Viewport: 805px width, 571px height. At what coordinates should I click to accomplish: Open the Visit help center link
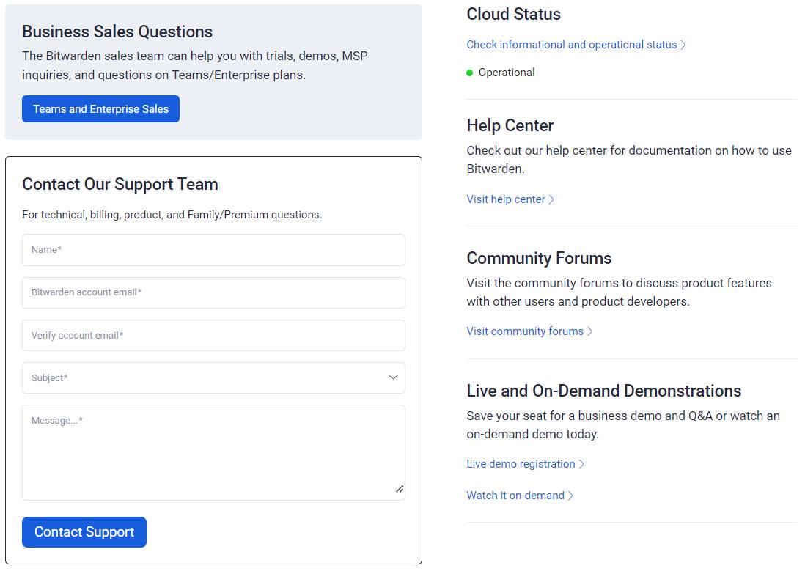[x=506, y=199]
